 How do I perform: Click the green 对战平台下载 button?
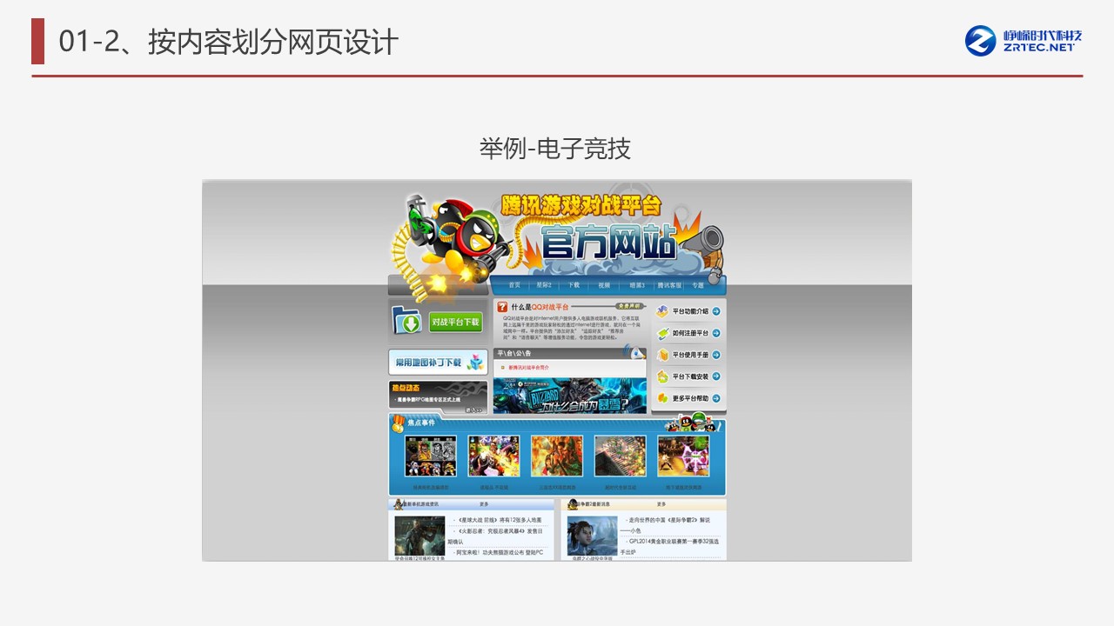[x=455, y=322]
